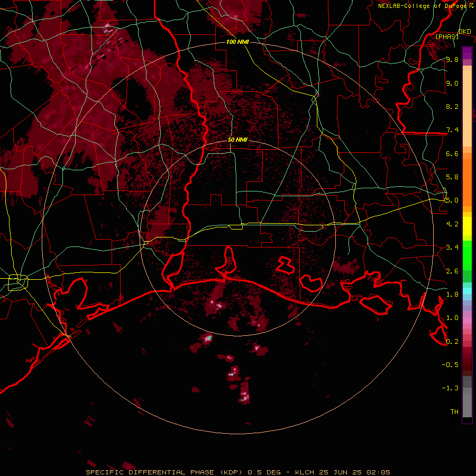Click the [PHAS] units label
476x476 pixels.
(x=447, y=36)
